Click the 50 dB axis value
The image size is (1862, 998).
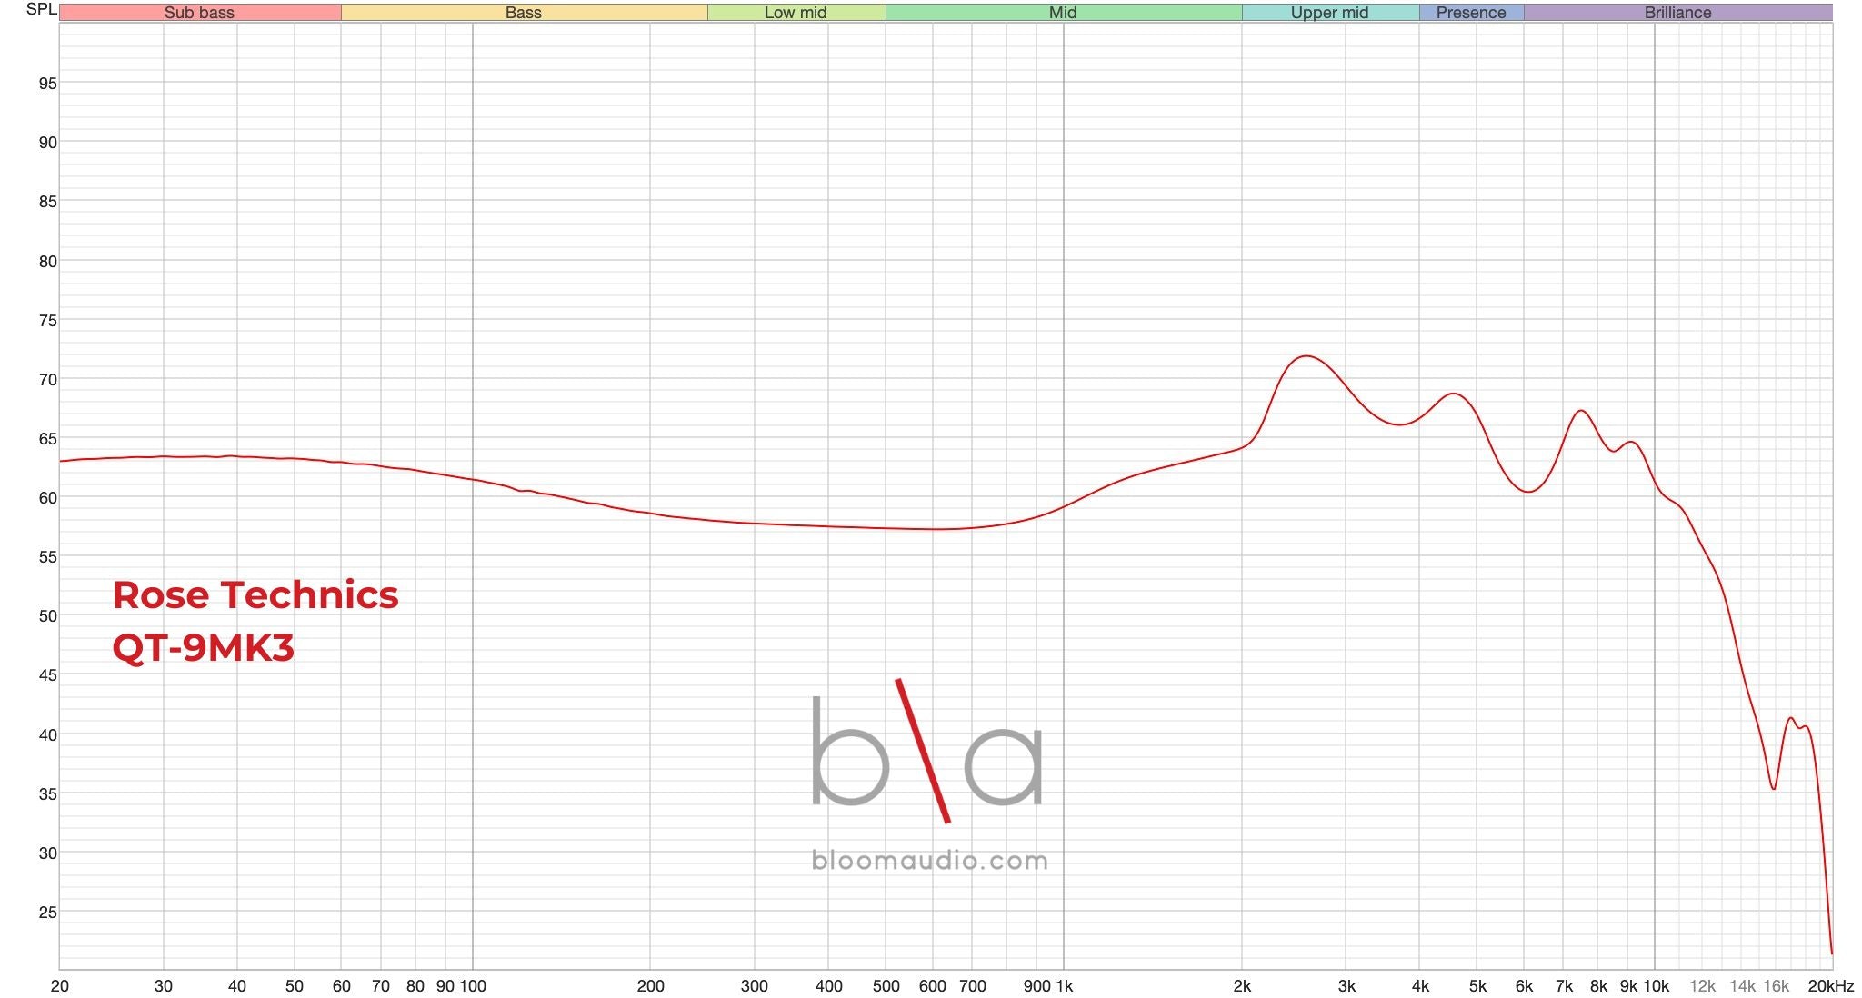coord(47,616)
